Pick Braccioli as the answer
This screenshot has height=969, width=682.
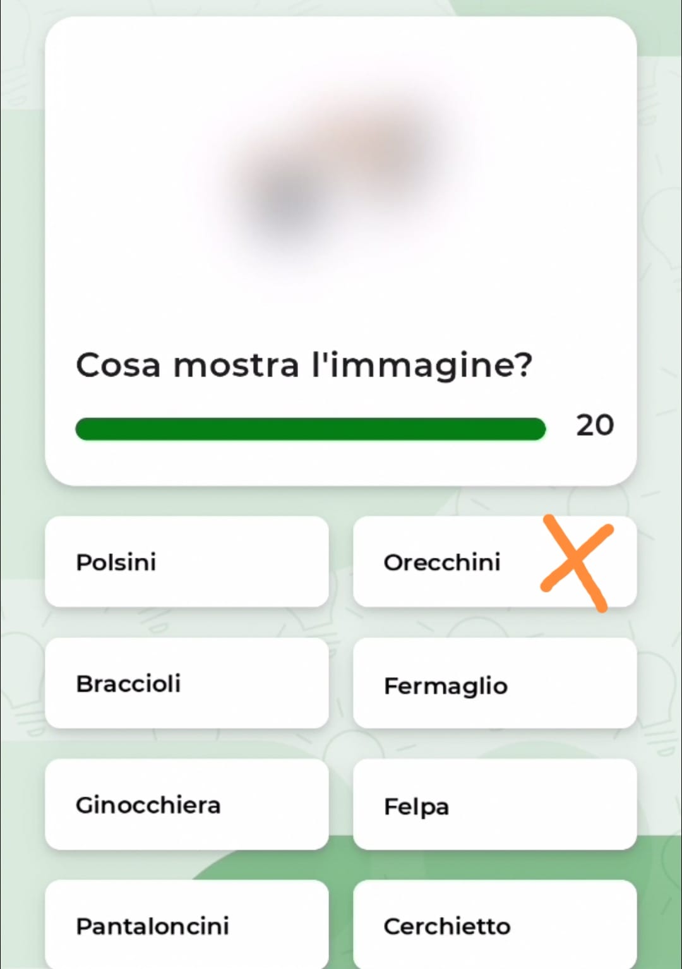187,683
